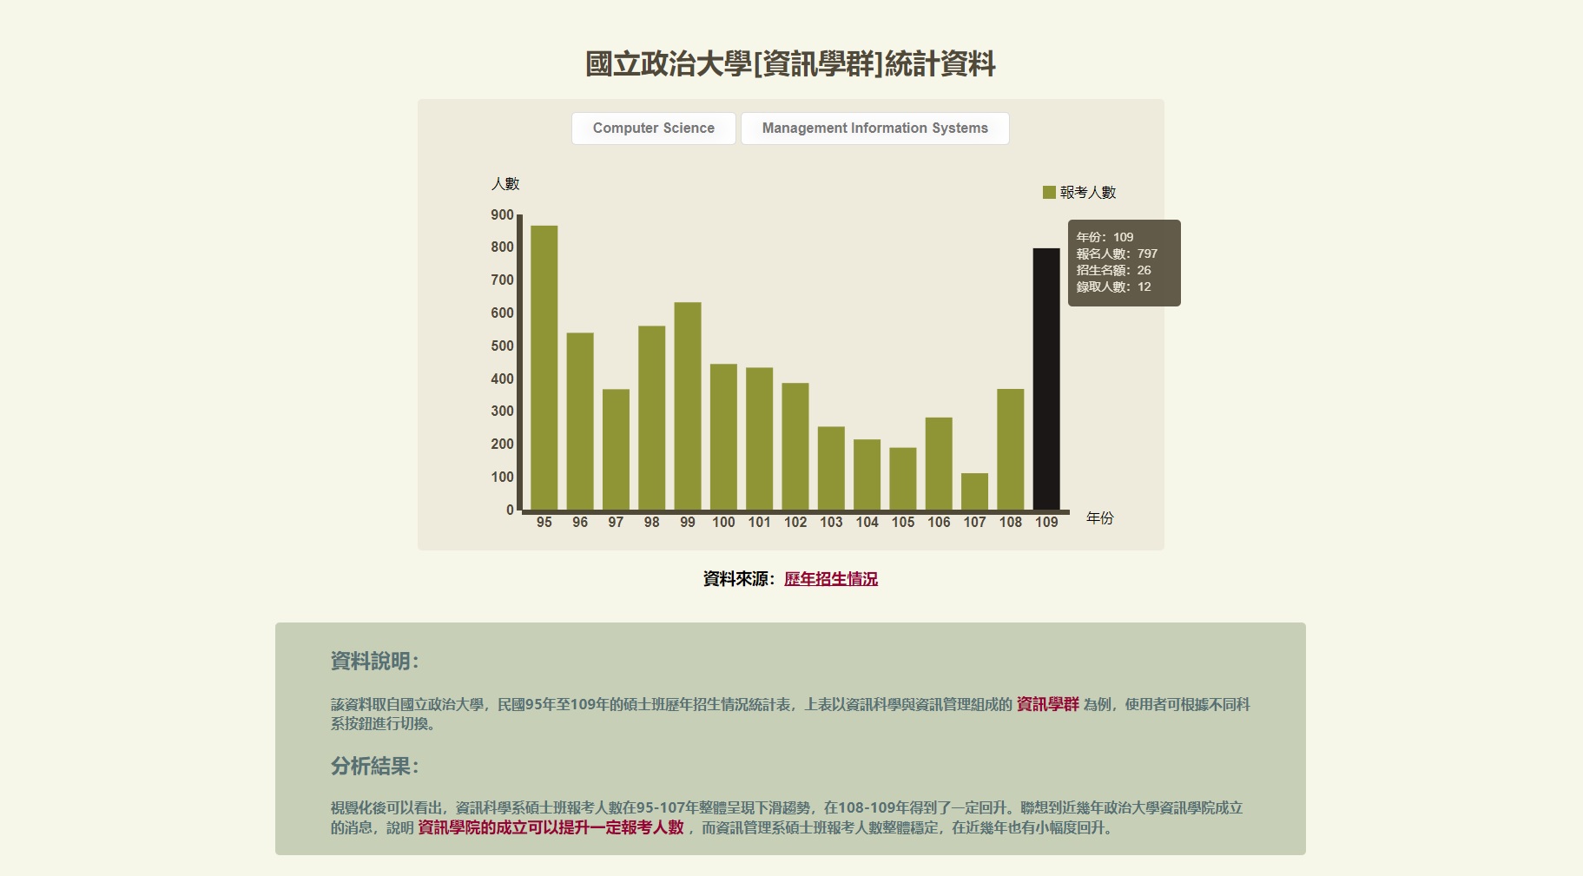1583x876 pixels.
Task: Switch to Management Information Systems chart
Action: 874,128
